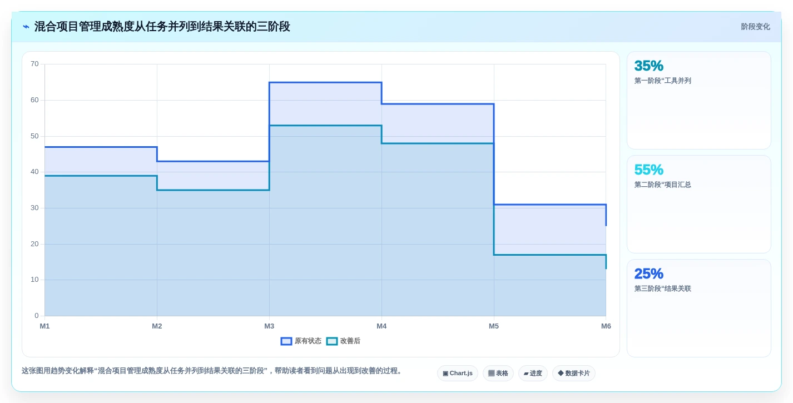
Task: Toggle the 改善后 legend entry
Action: [x=343, y=341]
